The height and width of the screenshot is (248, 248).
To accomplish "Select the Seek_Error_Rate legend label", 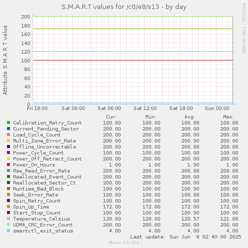I will (35, 195).
